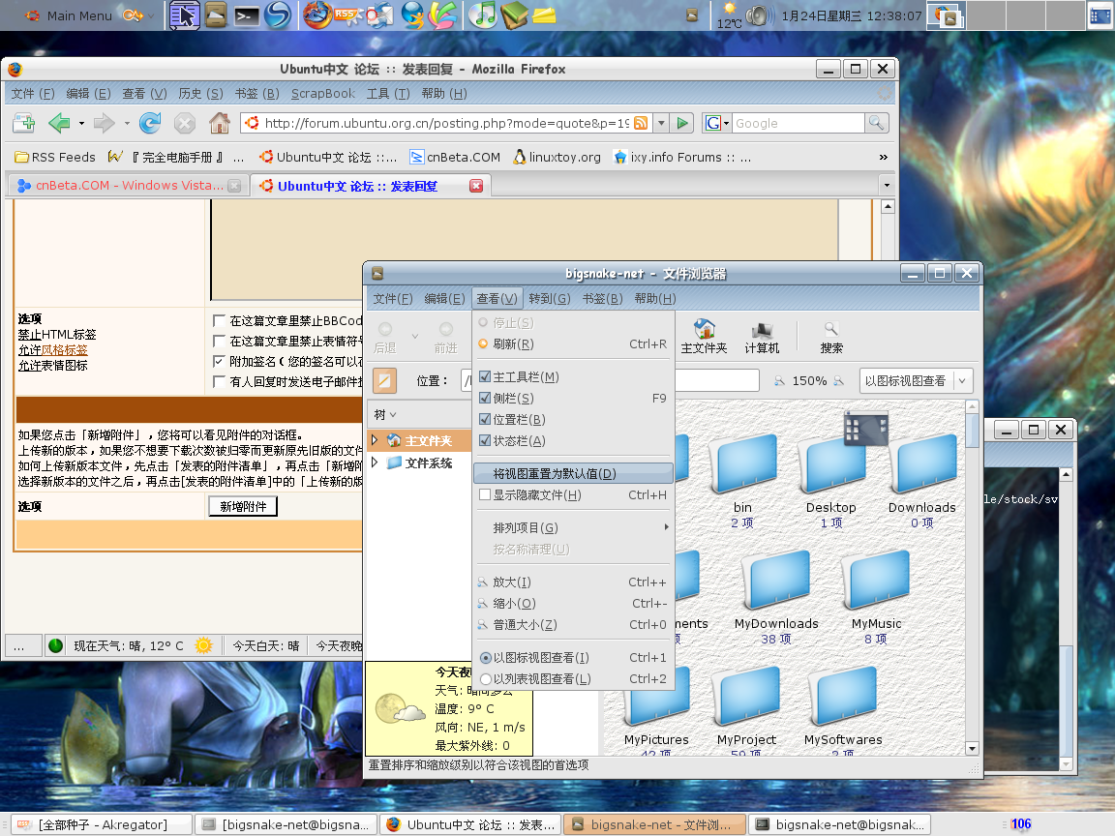Uncheck 位置栏 in the View menu
This screenshot has height=836, width=1115.
[x=485, y=419]
